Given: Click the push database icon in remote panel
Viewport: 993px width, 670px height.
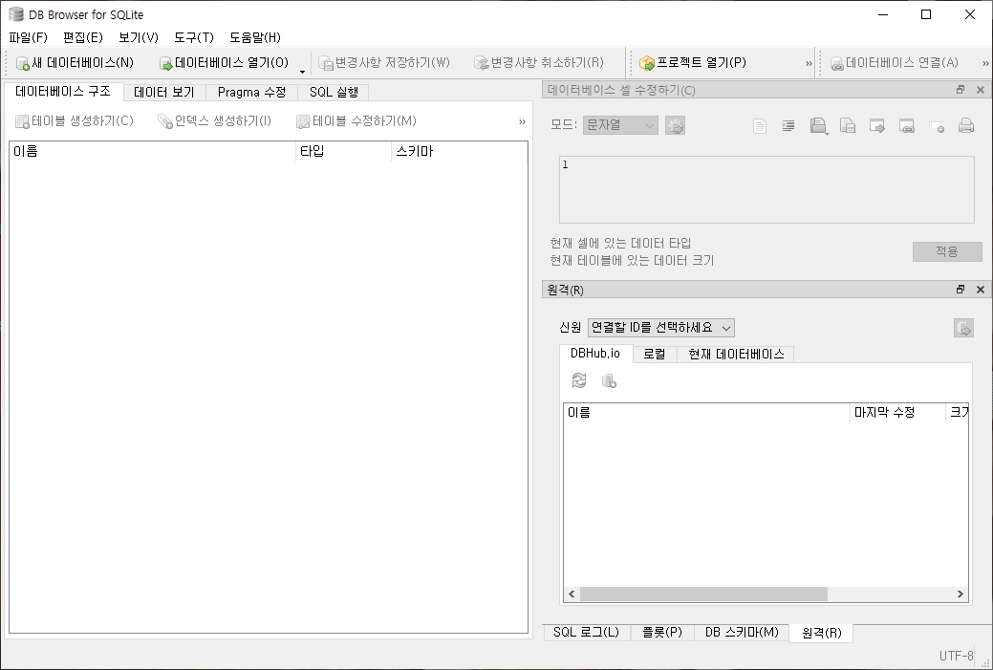Looking at the screenshot, I should [963, 328].
